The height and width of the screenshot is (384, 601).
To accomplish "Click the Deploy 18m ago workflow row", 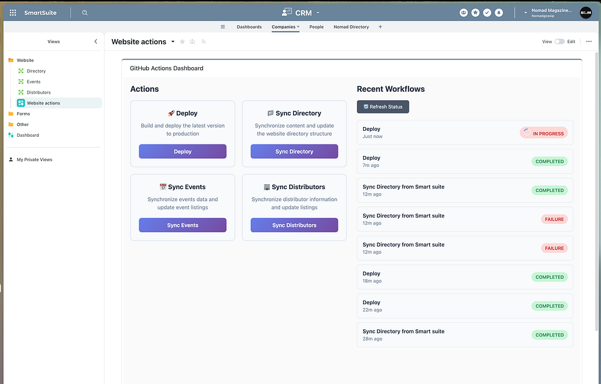I will pos(465,277).
